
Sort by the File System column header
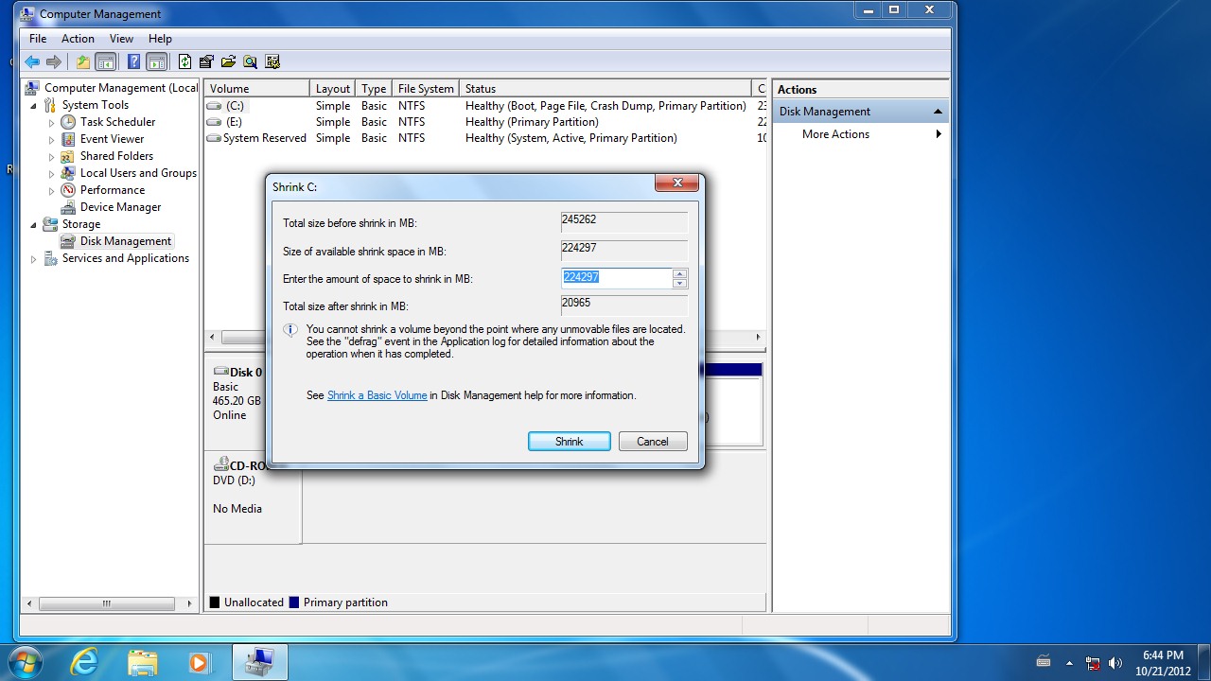coord(426,89)
